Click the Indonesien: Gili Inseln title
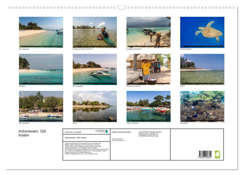 pos(32,133)
